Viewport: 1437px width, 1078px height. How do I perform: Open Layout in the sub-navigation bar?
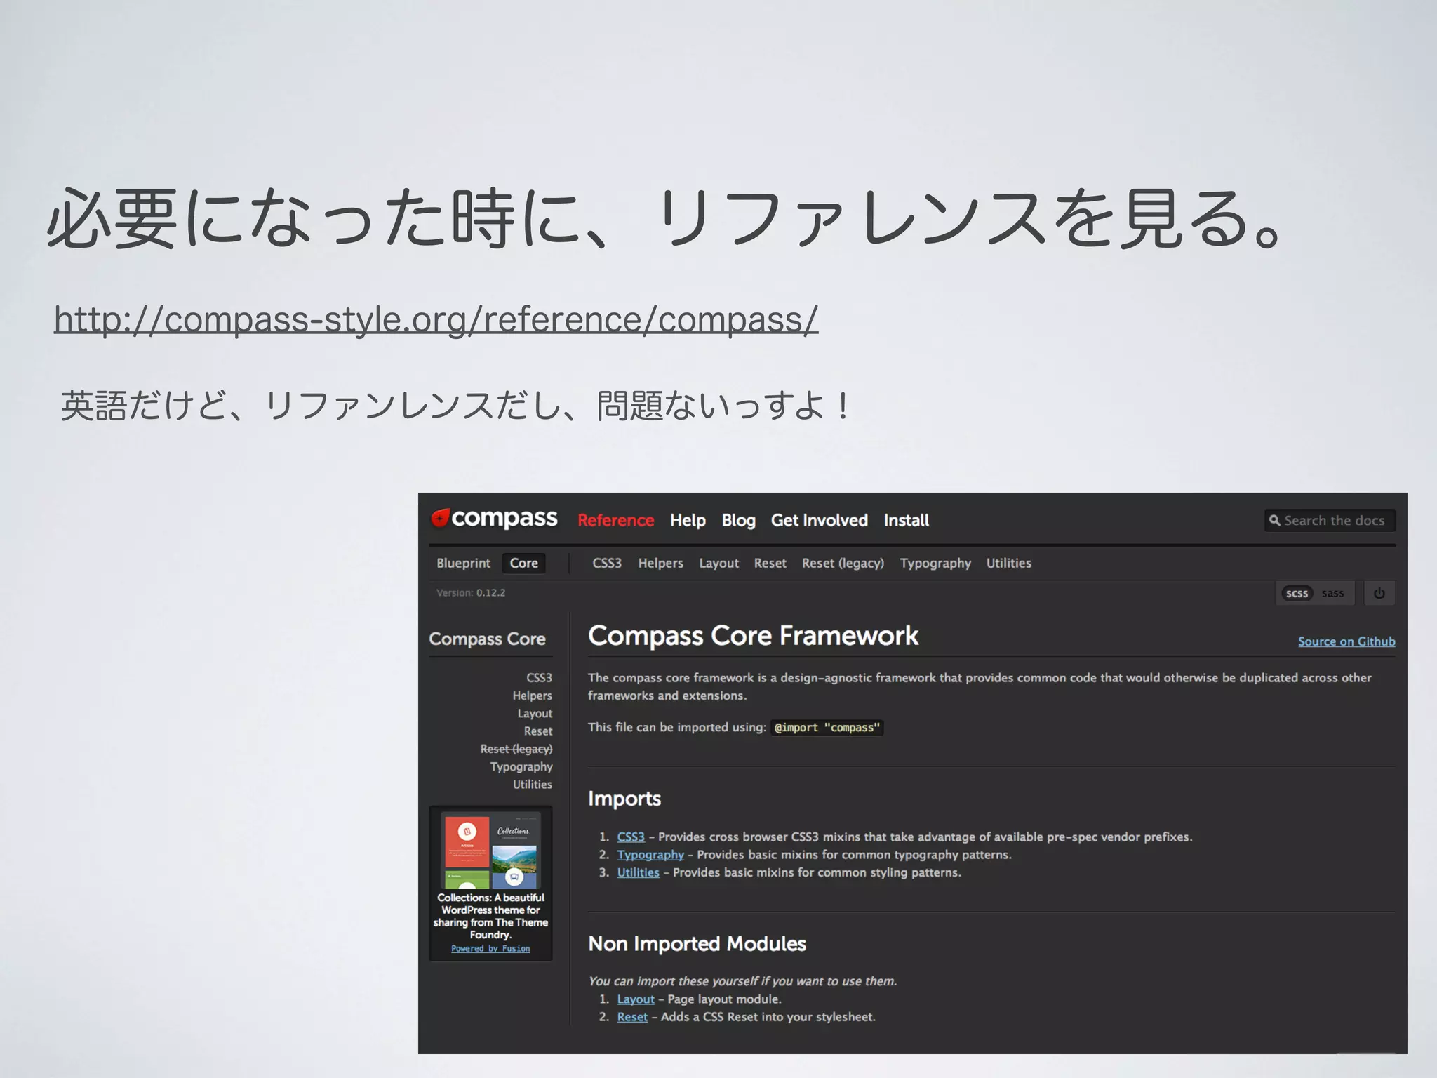tap(718, 563)
